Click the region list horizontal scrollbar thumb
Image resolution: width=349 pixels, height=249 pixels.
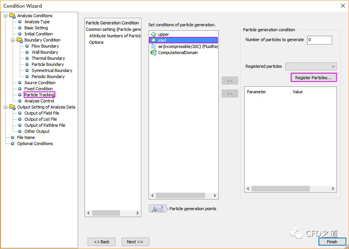180,195
